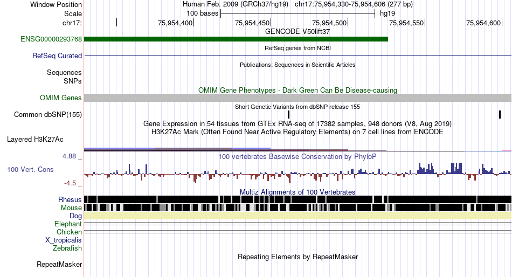This screenshot has height=277, width=512.
Task: Open the OMIM Gene Phenotypes track title
Action: point(297,90)
